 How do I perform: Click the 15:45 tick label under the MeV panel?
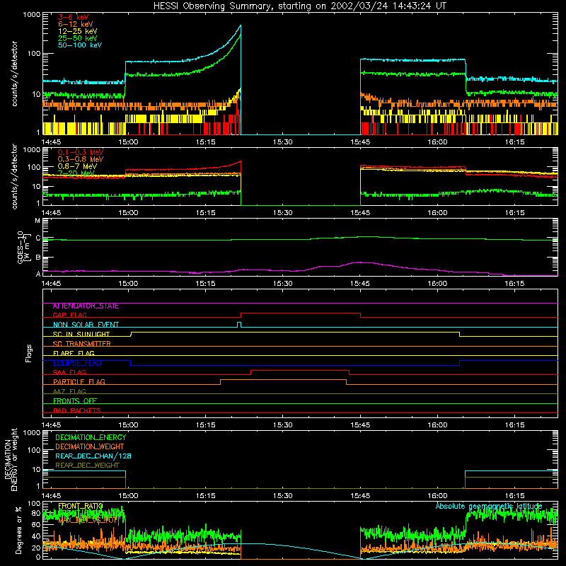click(x=360, y=213)
